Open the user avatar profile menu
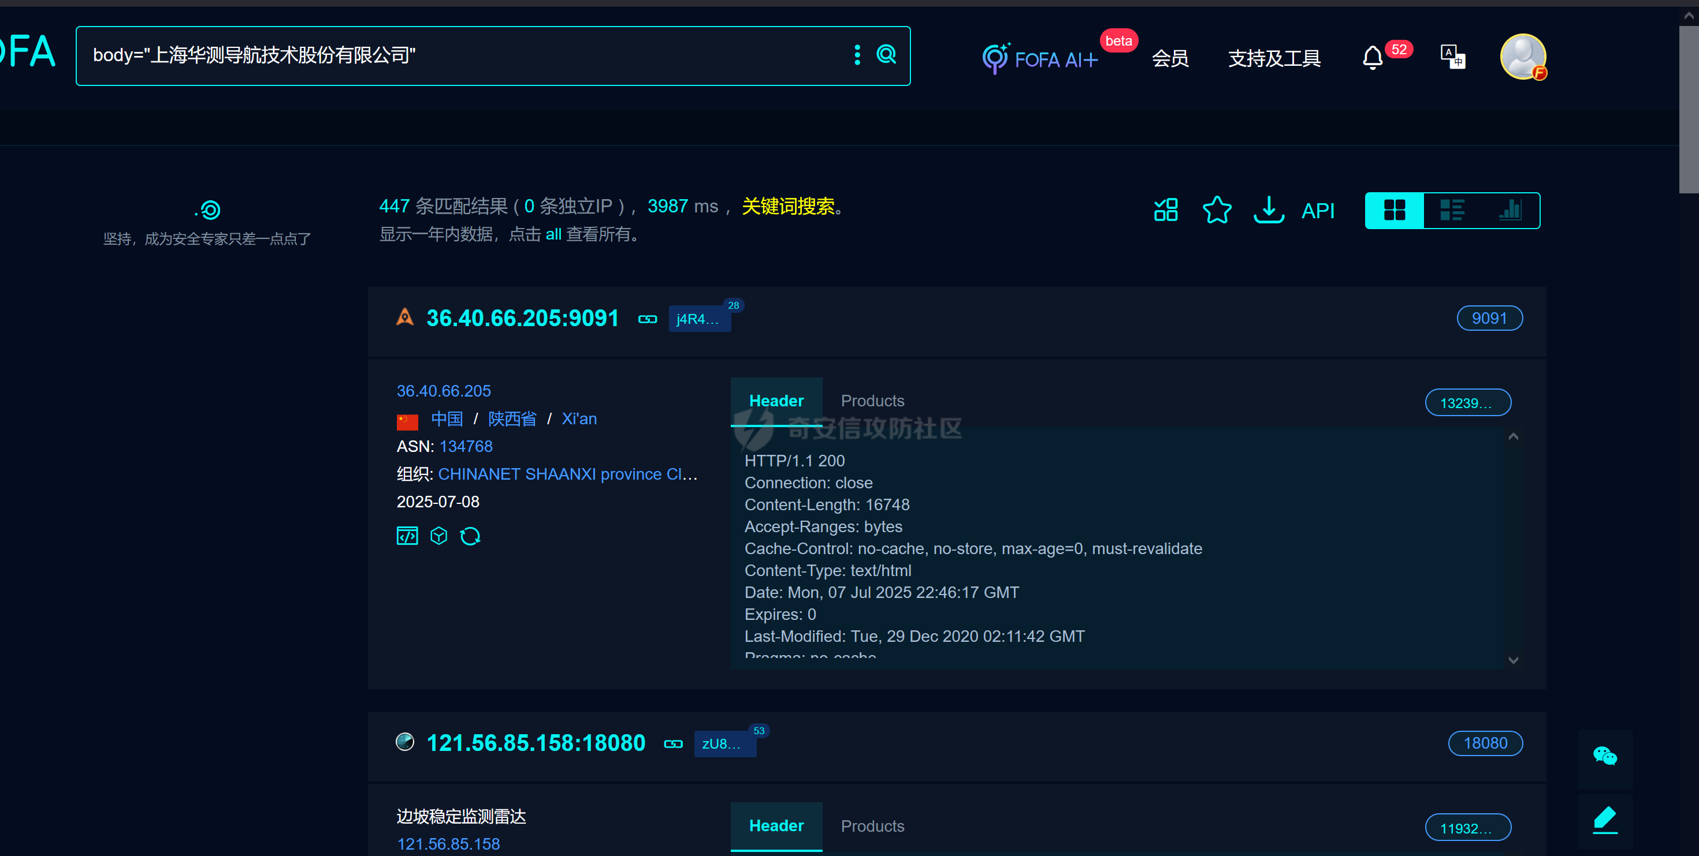The image size is (1699, 856). (1523, 57)
